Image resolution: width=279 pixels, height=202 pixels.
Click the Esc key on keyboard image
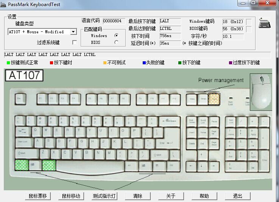click(x=21, y=99)
